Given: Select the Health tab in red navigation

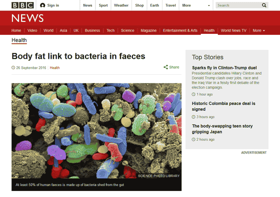Looking at the screenshot, I should coord(209,30).
